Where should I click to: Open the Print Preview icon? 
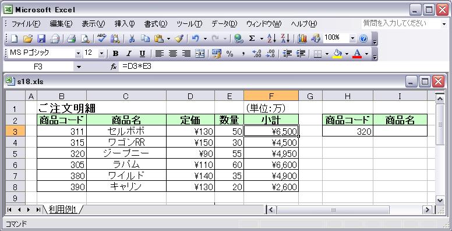tap(85, 38)
